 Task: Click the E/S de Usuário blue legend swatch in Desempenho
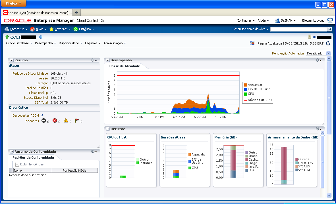246,89
